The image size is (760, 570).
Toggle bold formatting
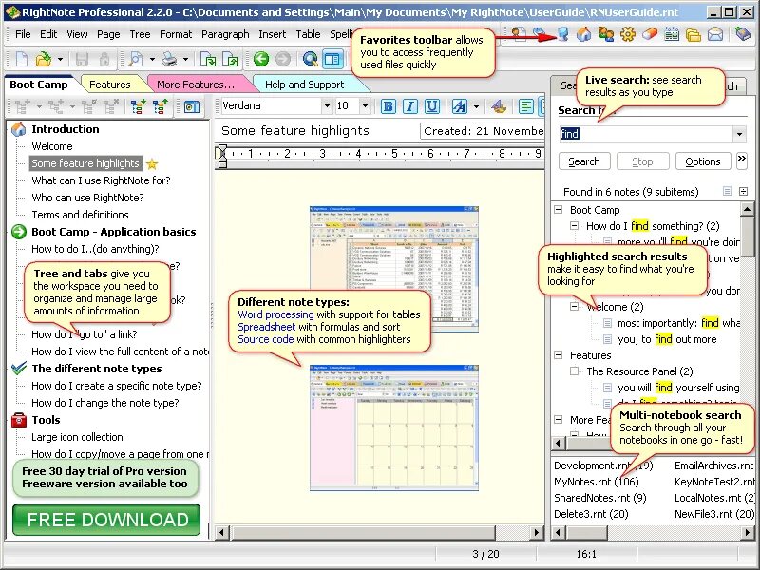pyautogui.click(x=388, y=106)
